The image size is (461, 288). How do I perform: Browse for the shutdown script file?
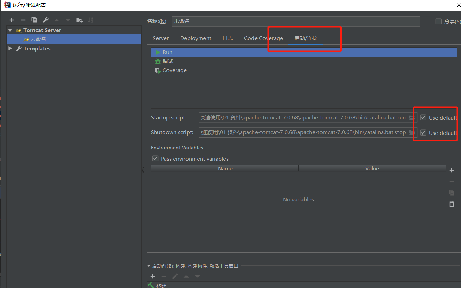click(x=412, y=132)
